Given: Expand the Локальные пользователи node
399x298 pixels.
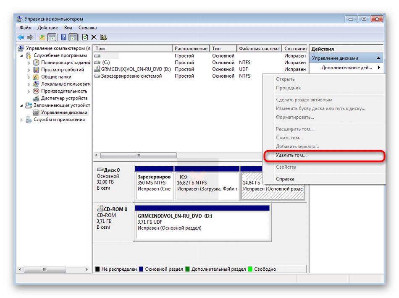Looking at the screenshot, I should (29, 84).
